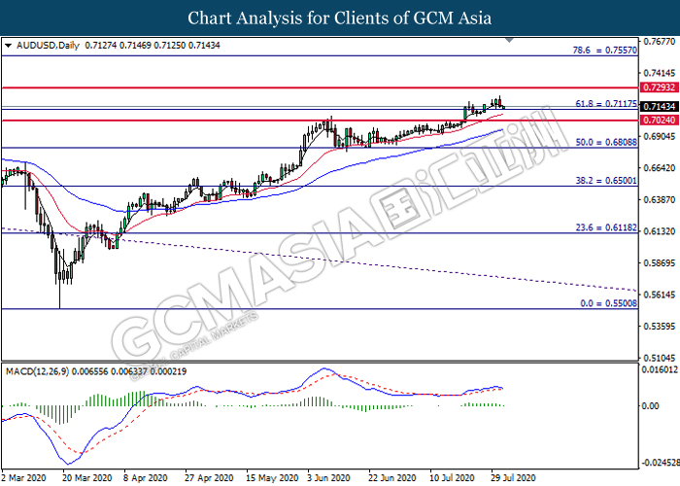Click the MACD(12,26,9) indicator label
The image size is (680, 486).
coord(37,371)
